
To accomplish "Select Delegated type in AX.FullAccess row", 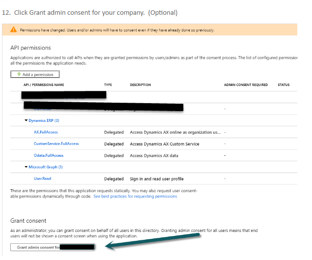I will [x=114, y=132].
